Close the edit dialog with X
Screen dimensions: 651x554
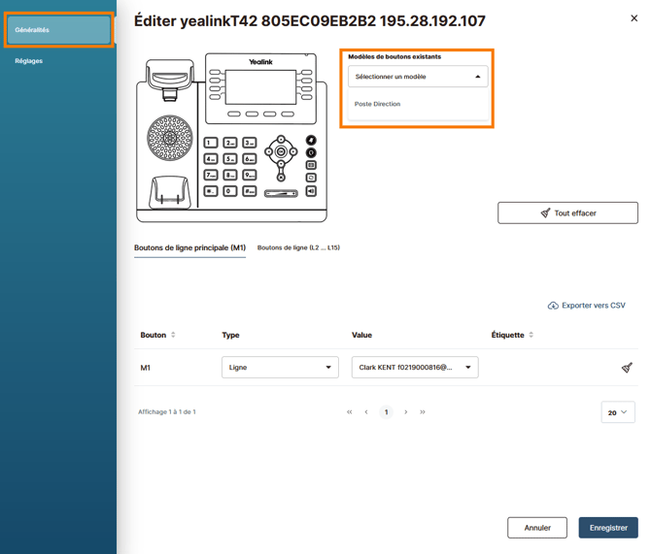tap(634, 18)
